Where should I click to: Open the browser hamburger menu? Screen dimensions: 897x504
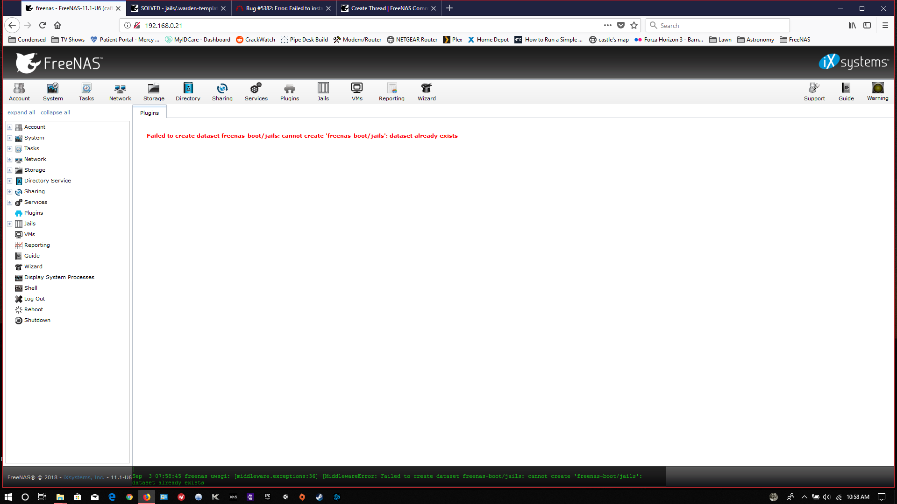click(x=885, y=25)
